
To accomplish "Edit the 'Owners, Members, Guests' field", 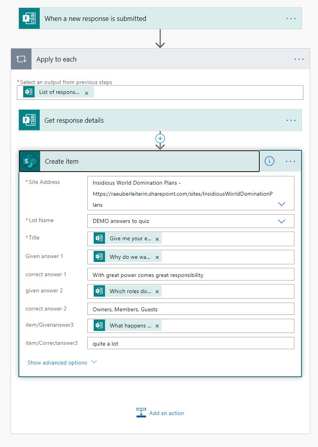I will click(191, 309).
